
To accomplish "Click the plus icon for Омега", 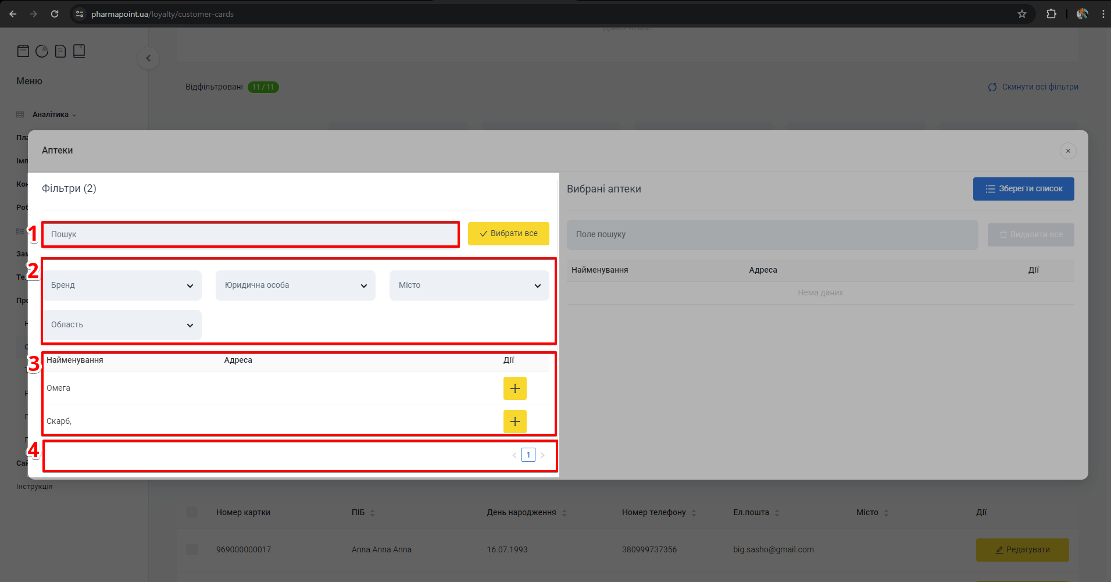I will pos(515,388).
